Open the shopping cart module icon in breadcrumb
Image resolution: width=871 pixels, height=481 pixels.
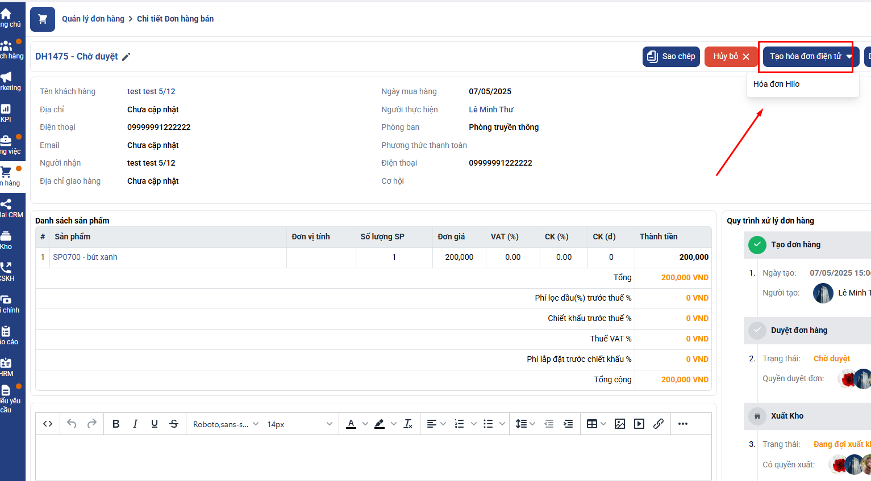click(x=43, y=19)
